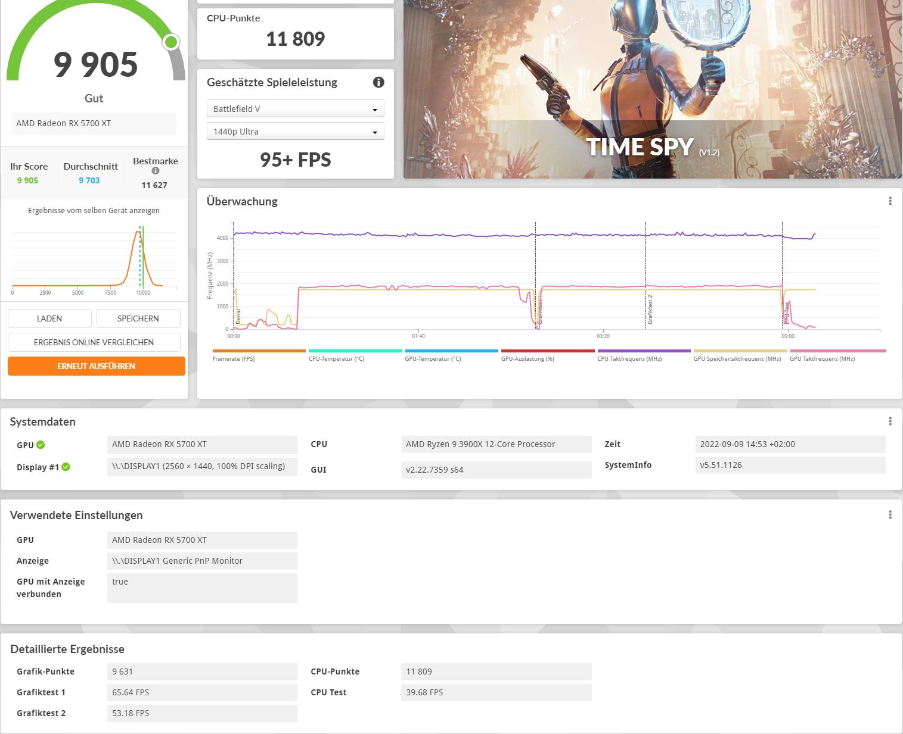The image size is (903, 734).
Task: Click the Systemdaten GPU field AMD Radeon RX 5700 XT
Action: (x=202, y=444)
